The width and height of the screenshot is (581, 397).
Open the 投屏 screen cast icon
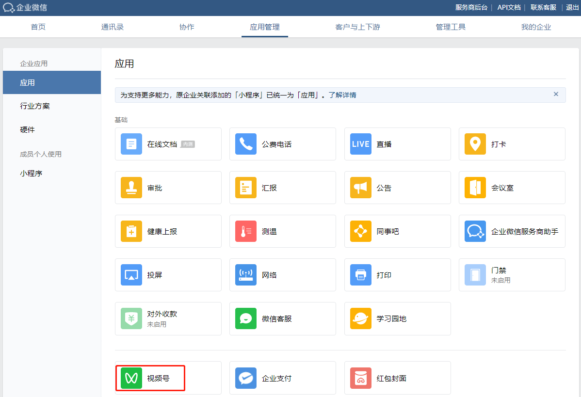pos(131,275)
